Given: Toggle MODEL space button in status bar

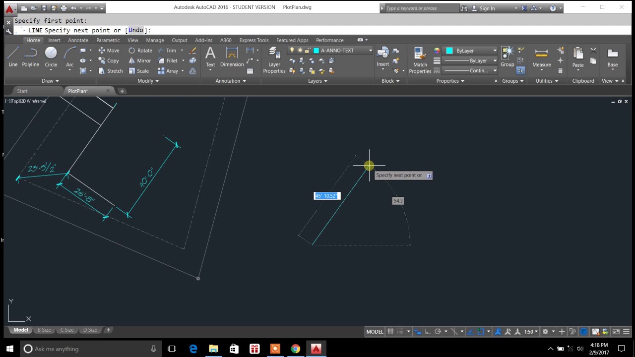Looking at the screenshot, I should [375, 332].
